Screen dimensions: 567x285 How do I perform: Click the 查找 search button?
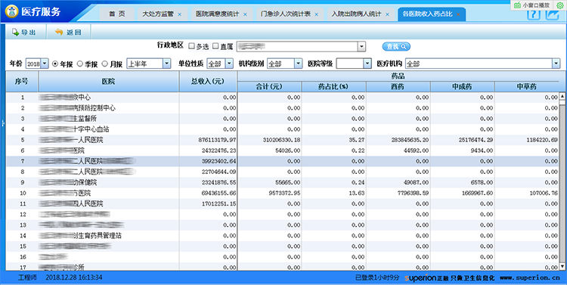(x=396, y=47)
